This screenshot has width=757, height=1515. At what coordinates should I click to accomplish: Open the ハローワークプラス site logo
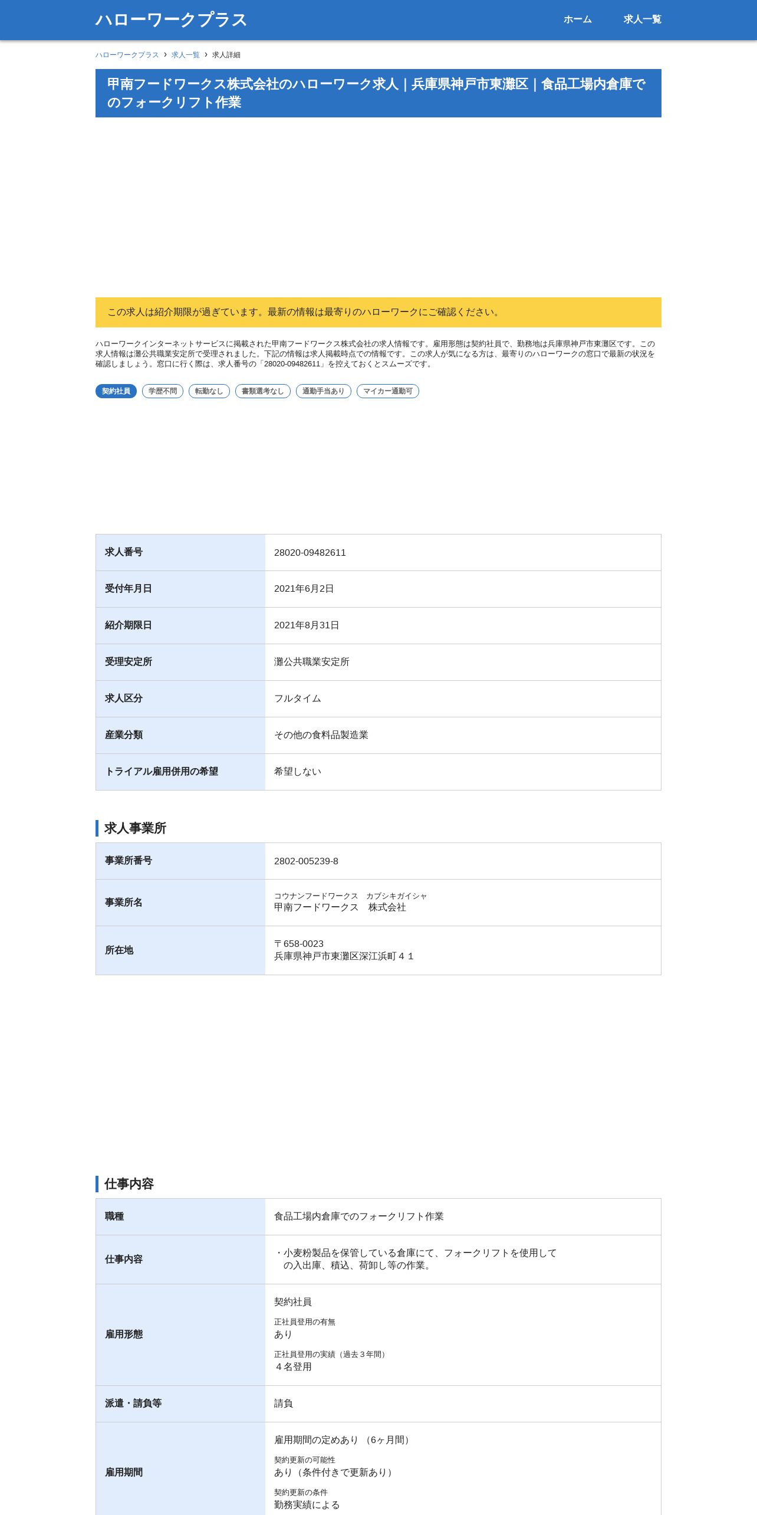click(171, 20)
